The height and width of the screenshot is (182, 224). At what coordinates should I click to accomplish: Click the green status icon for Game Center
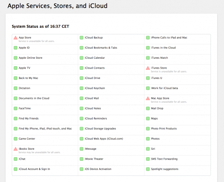[16, 139]
